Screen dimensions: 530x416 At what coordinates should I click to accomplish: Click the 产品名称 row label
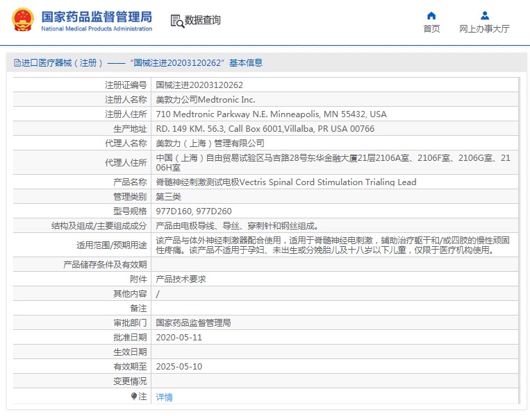click(x=130, y=182)
